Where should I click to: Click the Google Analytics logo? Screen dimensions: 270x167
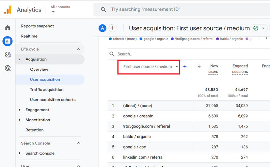(x=8, y=10)
